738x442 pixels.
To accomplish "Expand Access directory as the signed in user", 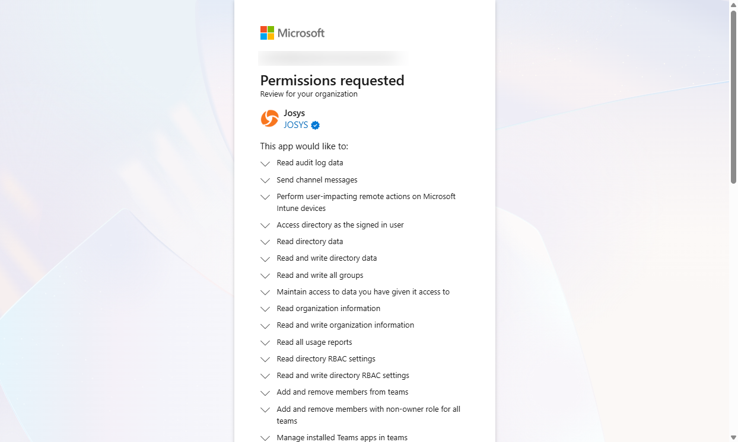I will pyautogui.click(x=265, y=226).
